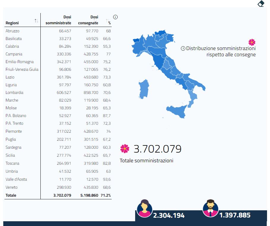270x226 pixels.
Task: Click 71.2% total percentage cell
Action: point(105,195)
